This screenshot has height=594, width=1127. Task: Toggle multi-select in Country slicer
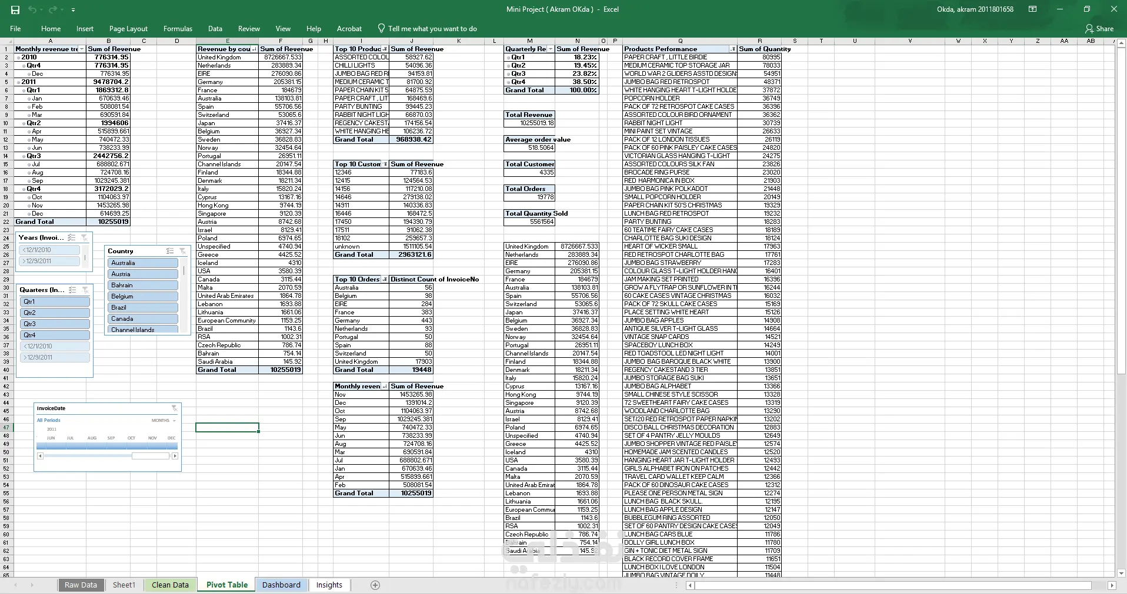tap(170, 251)
